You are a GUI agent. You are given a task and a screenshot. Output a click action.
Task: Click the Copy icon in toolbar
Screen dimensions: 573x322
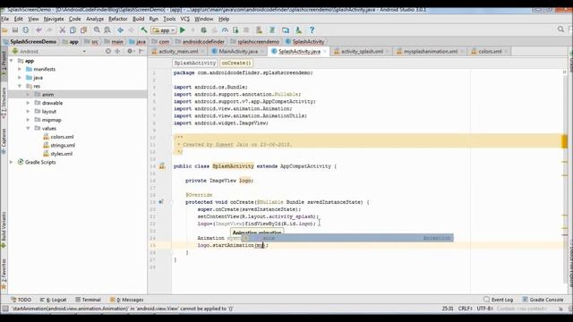coord(73,30)
